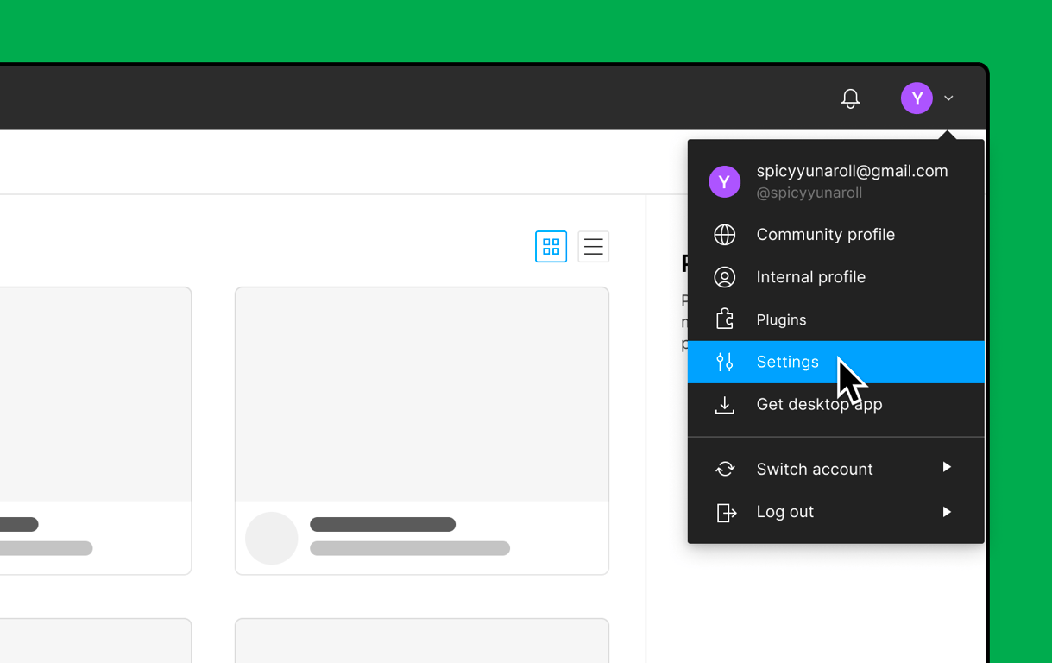Click the Plugins puzzle-piece icon
The width and height of the screenshot is (1052, 663).
click(x=725, y=319)
